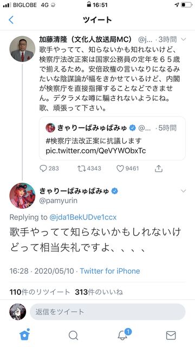
Task: Open the quoted tweet #検察庁法改正案に抗議します
Action: [x=112, y=139]
